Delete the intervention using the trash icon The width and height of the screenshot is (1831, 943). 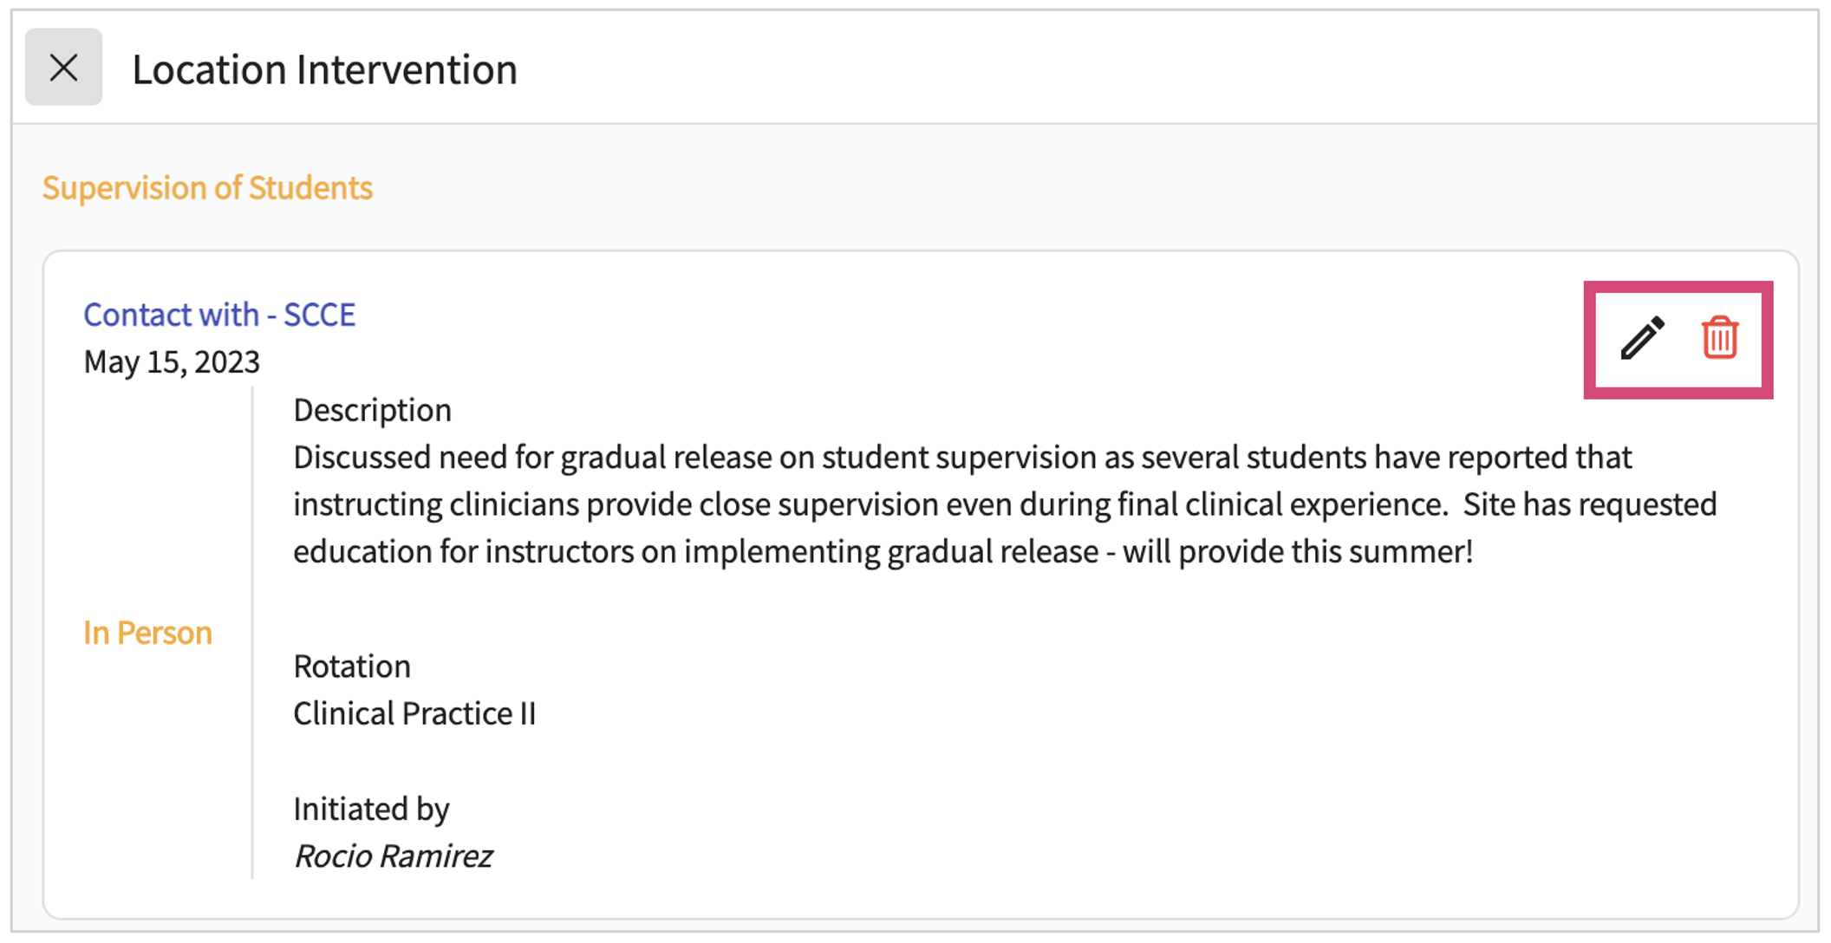pos(1719,338)
